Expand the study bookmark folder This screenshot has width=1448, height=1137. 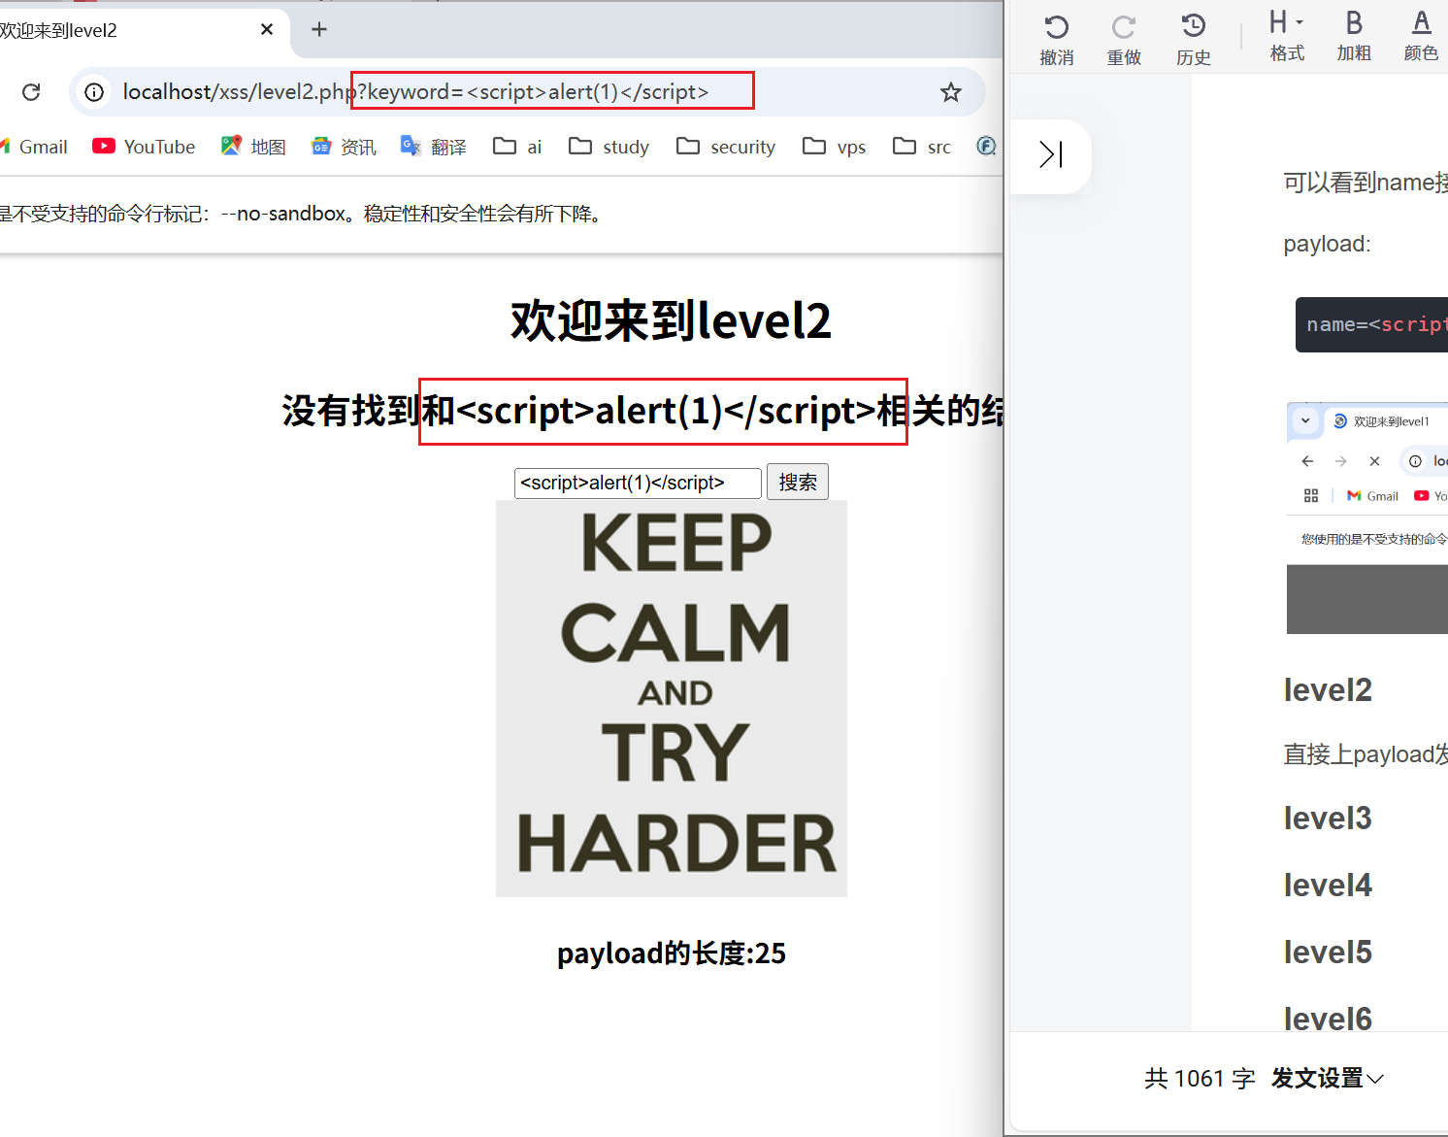[609, 147]
